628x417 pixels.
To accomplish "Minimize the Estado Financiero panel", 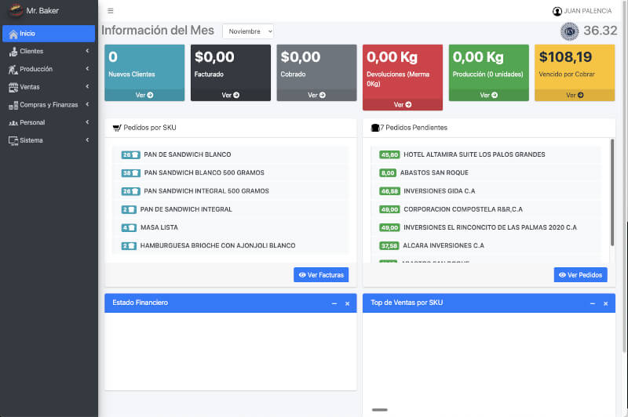I will 334,303.
